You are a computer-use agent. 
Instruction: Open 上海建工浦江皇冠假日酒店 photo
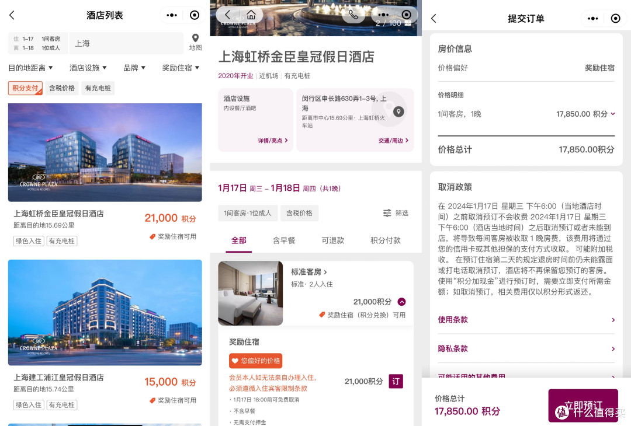105,312
